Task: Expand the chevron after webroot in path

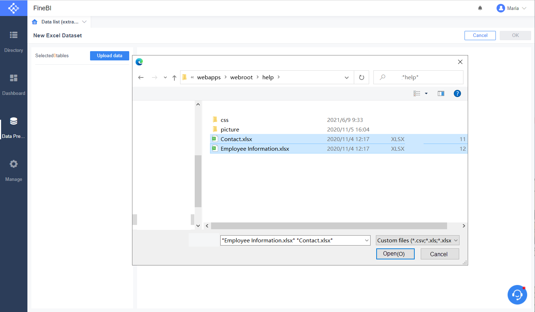Action: [257, 77]
